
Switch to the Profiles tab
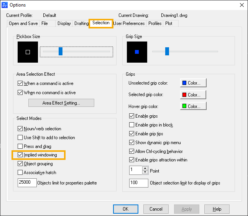[155, 23]
